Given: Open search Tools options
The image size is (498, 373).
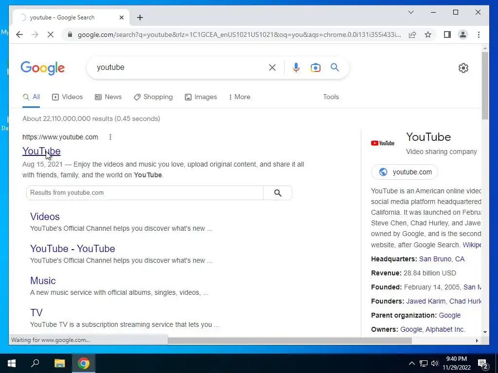Looking at the screenshot, I should (331, 97).
